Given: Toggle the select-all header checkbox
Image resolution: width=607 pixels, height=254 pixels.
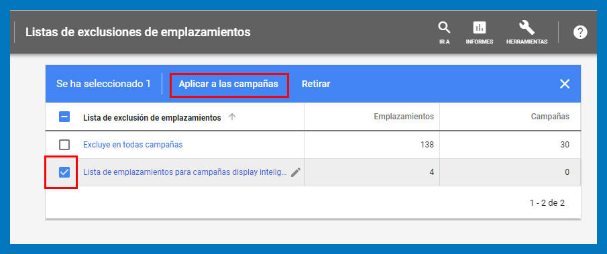Looking at the screenshot, I should (64, 117).
